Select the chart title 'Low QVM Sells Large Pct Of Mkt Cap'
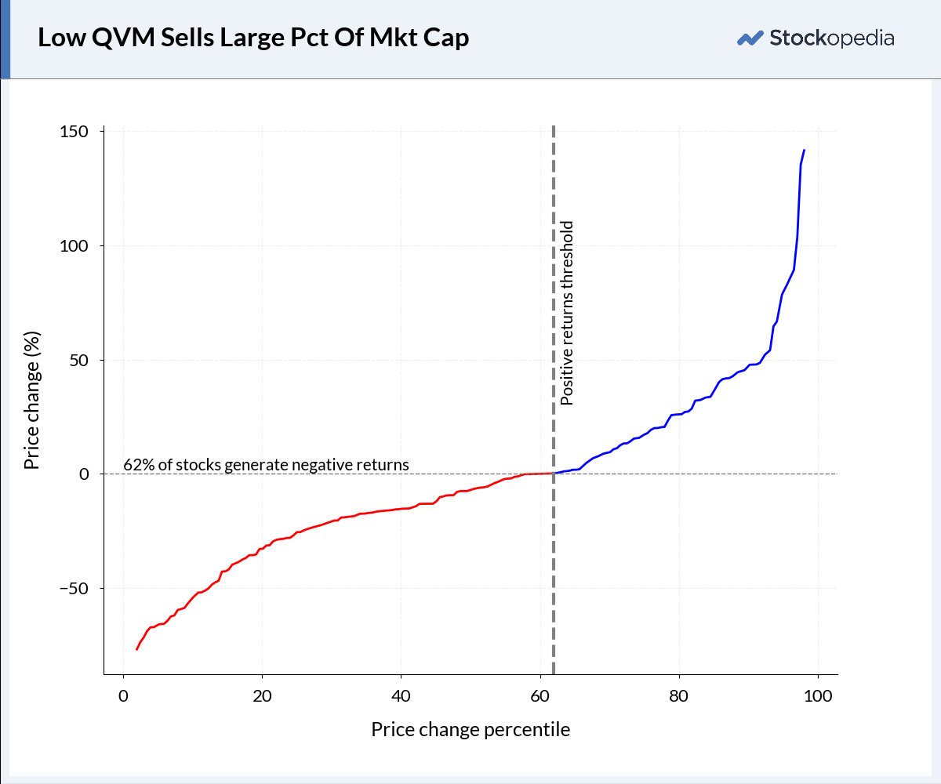Image resolution: width=941 pixels, height=784 pixels. (253, 38)
